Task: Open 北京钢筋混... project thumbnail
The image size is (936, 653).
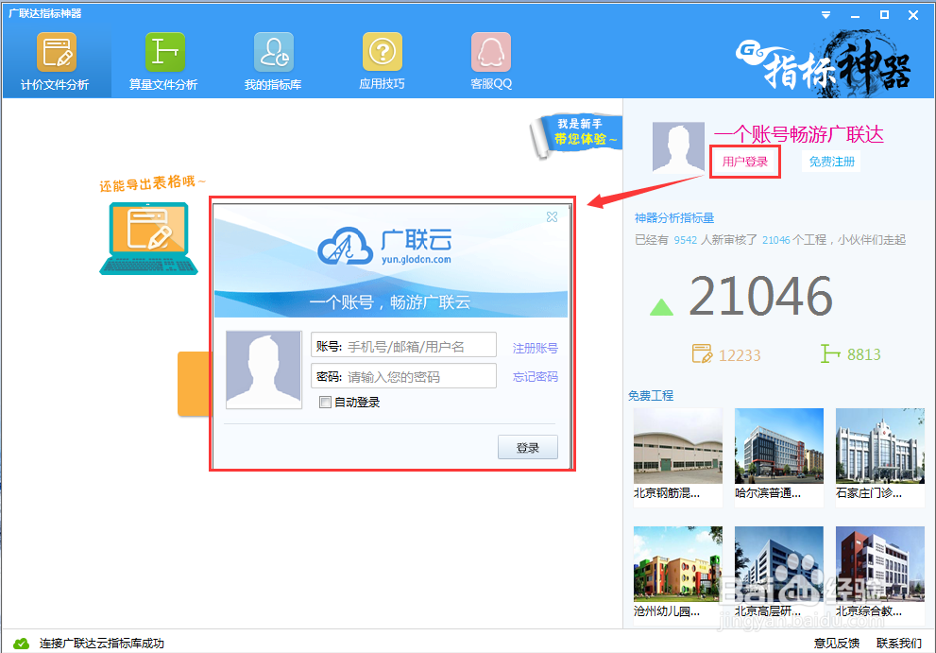Action: (x=678, y=446)
